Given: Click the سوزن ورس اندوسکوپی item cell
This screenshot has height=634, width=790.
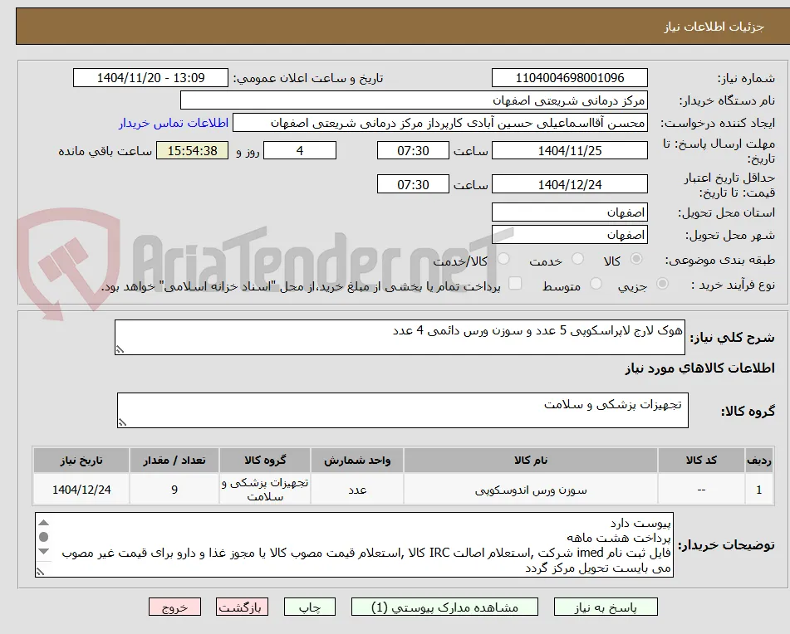Looking at the screenshot, I should 531,490.
